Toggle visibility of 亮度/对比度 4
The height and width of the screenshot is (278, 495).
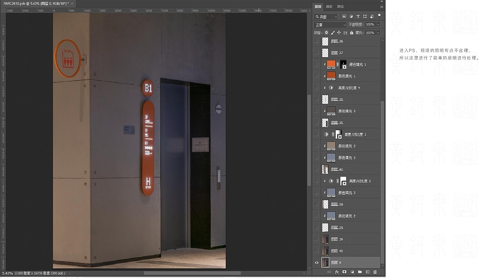coord(317,88)
